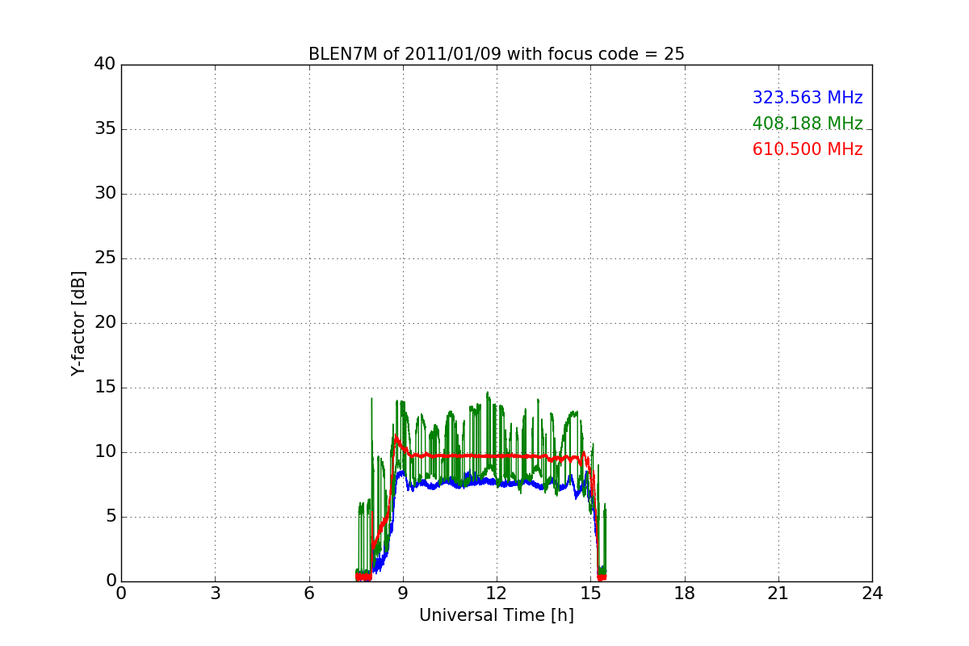The height and width of the screenshot is (646, 969).
Task: Click the x-axis tick label '24'
Action: (872, 594)
